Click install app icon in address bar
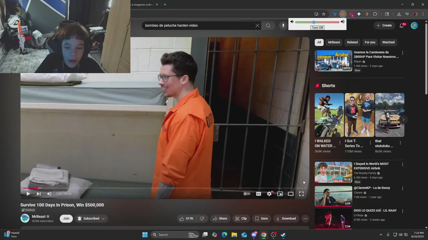 click(x=316, y=14)
